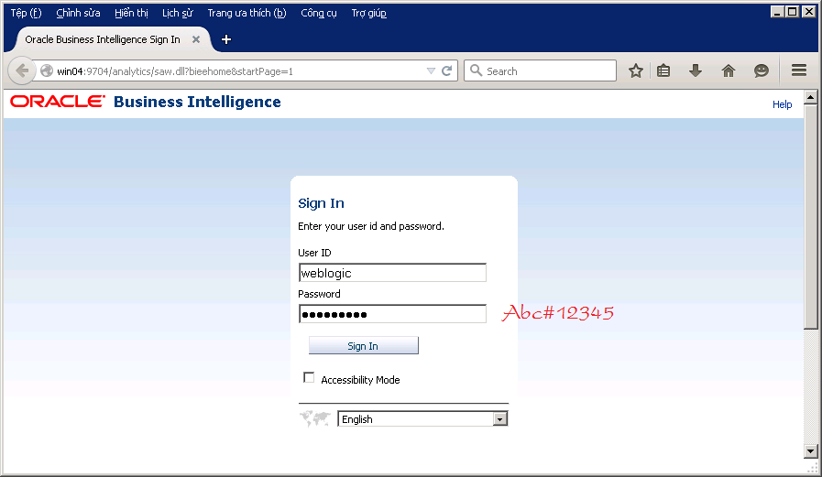Show bookmarks list icon
This screenshot has height=477, width=822.
(663, 70)
